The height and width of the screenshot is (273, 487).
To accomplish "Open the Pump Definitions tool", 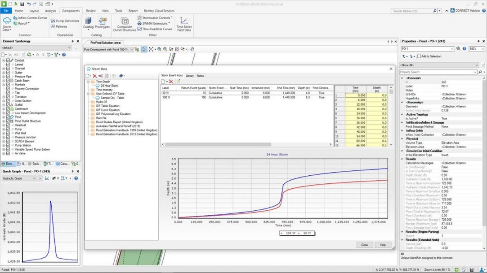I will pos(67,20).
